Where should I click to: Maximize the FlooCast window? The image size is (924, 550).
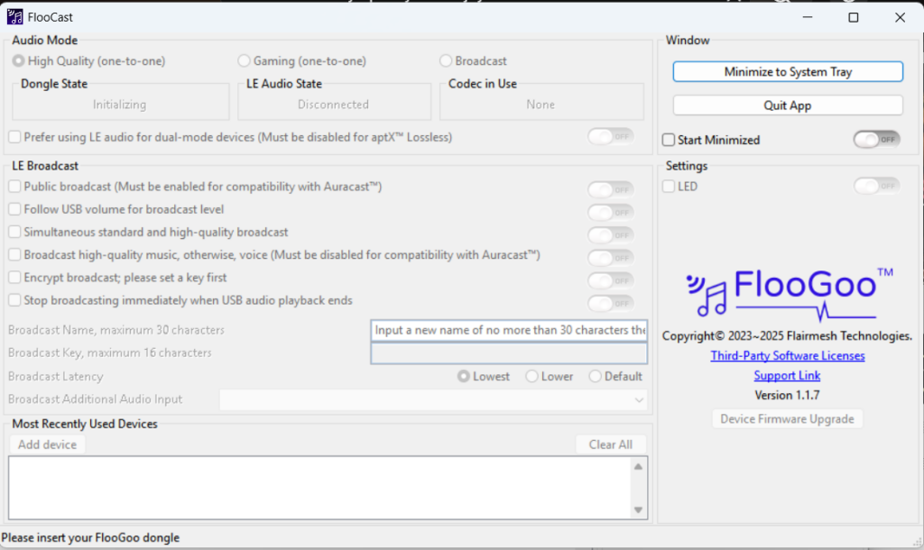pyautogui.click(x=854, y=17)
